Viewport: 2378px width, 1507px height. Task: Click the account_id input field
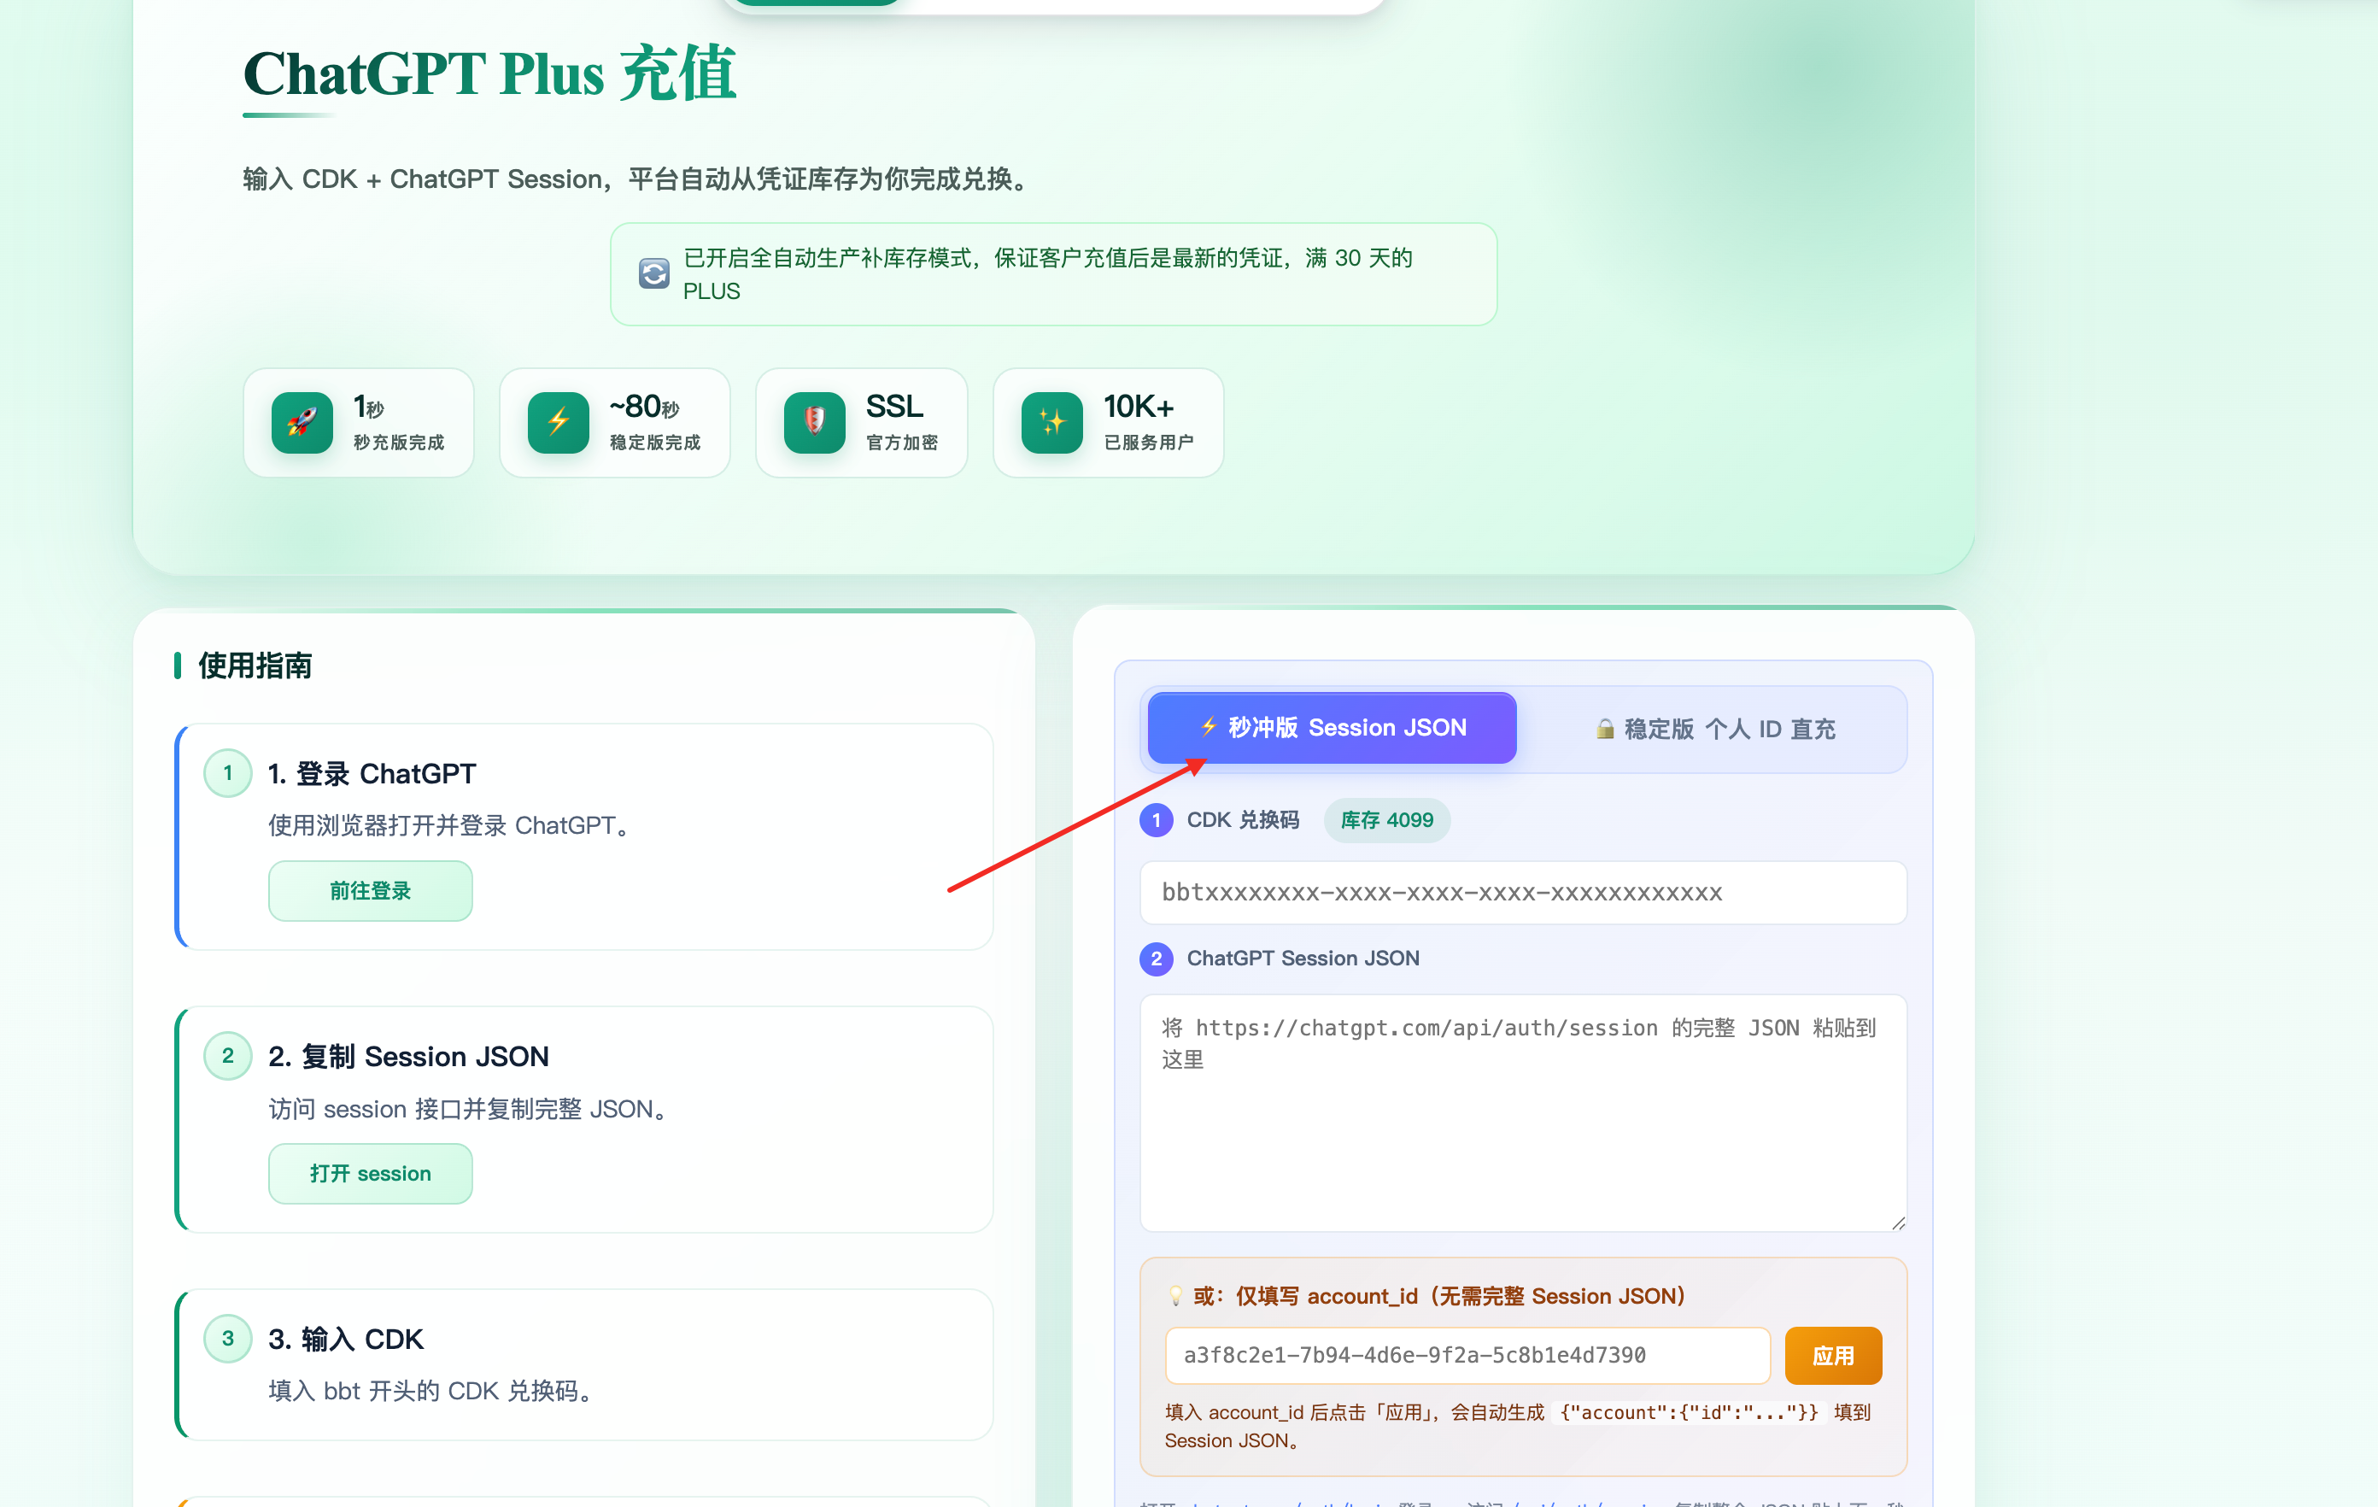(1467, 1356)
